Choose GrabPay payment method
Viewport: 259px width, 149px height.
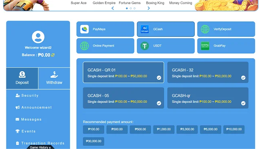coord(226,46)
